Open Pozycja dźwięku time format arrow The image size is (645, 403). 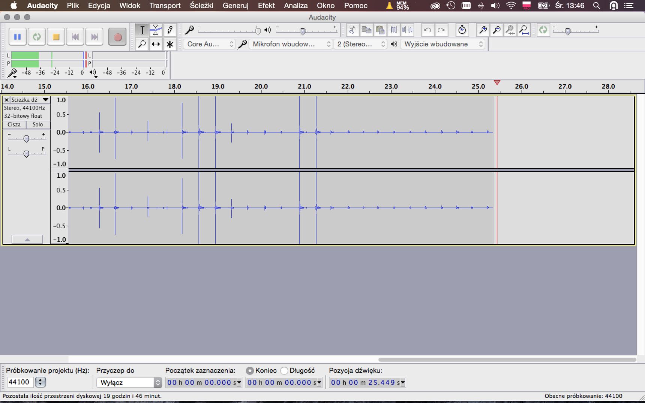coord(403,382)
